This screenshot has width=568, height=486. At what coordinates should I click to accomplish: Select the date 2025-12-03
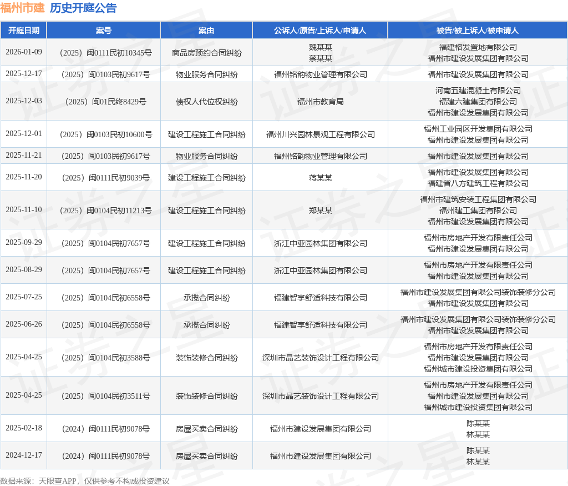(24, 101)
